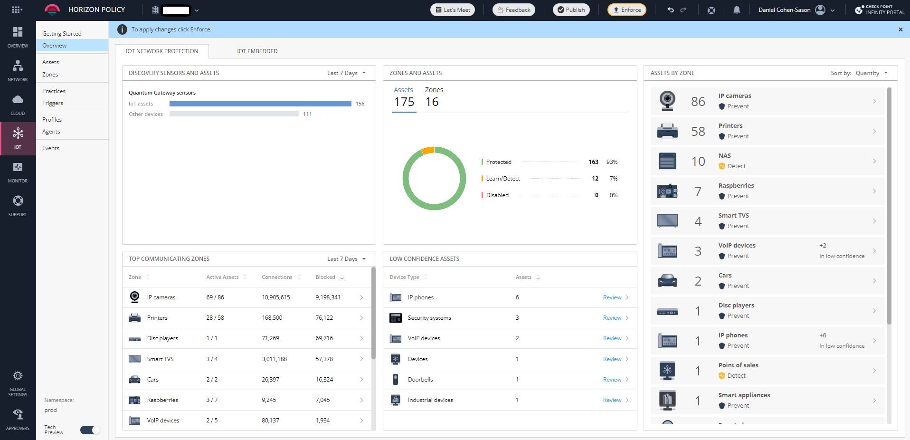Image resolution: width=910 pixels, height=440 pixels.
Task: Click the Horizon Policy logo
Action: coord(52,10)
